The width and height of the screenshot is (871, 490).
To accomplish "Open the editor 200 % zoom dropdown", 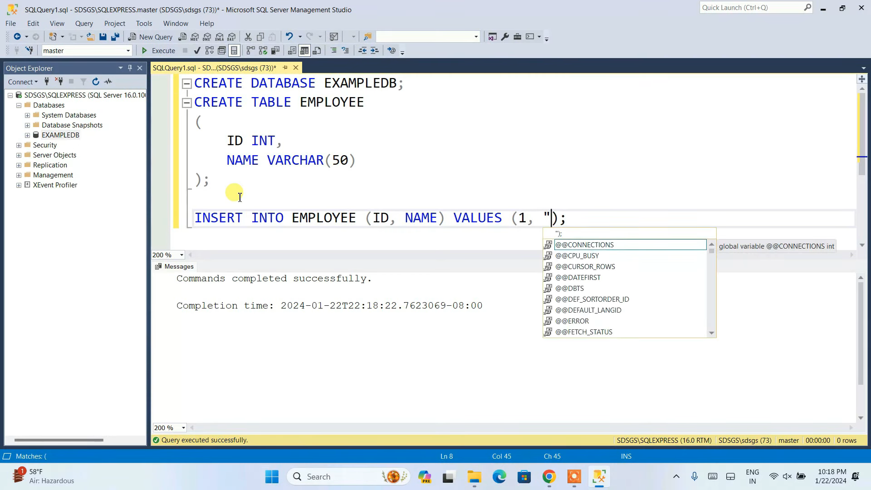I will point(181,255).
